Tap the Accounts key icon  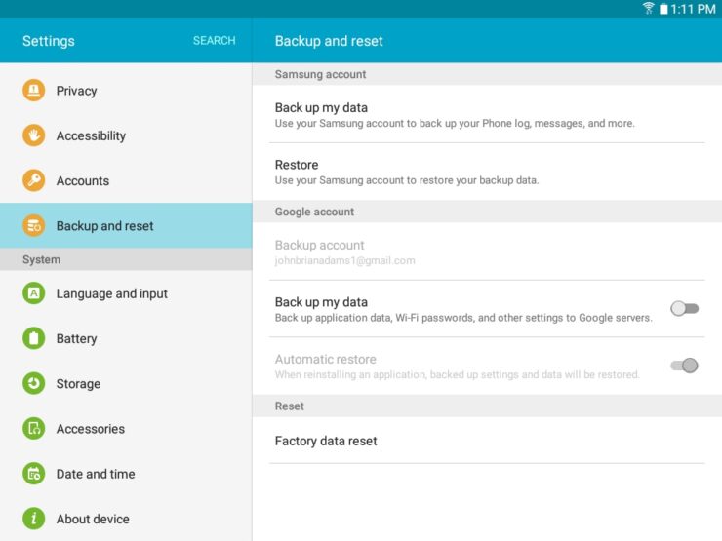[33, 180]
